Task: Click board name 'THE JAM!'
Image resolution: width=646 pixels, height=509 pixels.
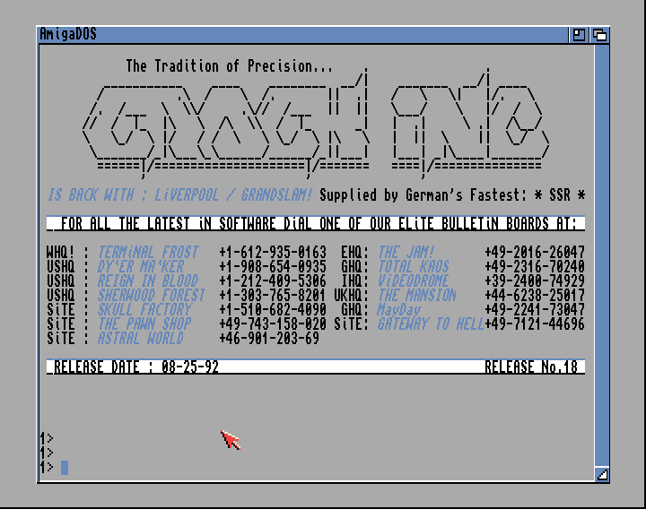Action: 406,252
